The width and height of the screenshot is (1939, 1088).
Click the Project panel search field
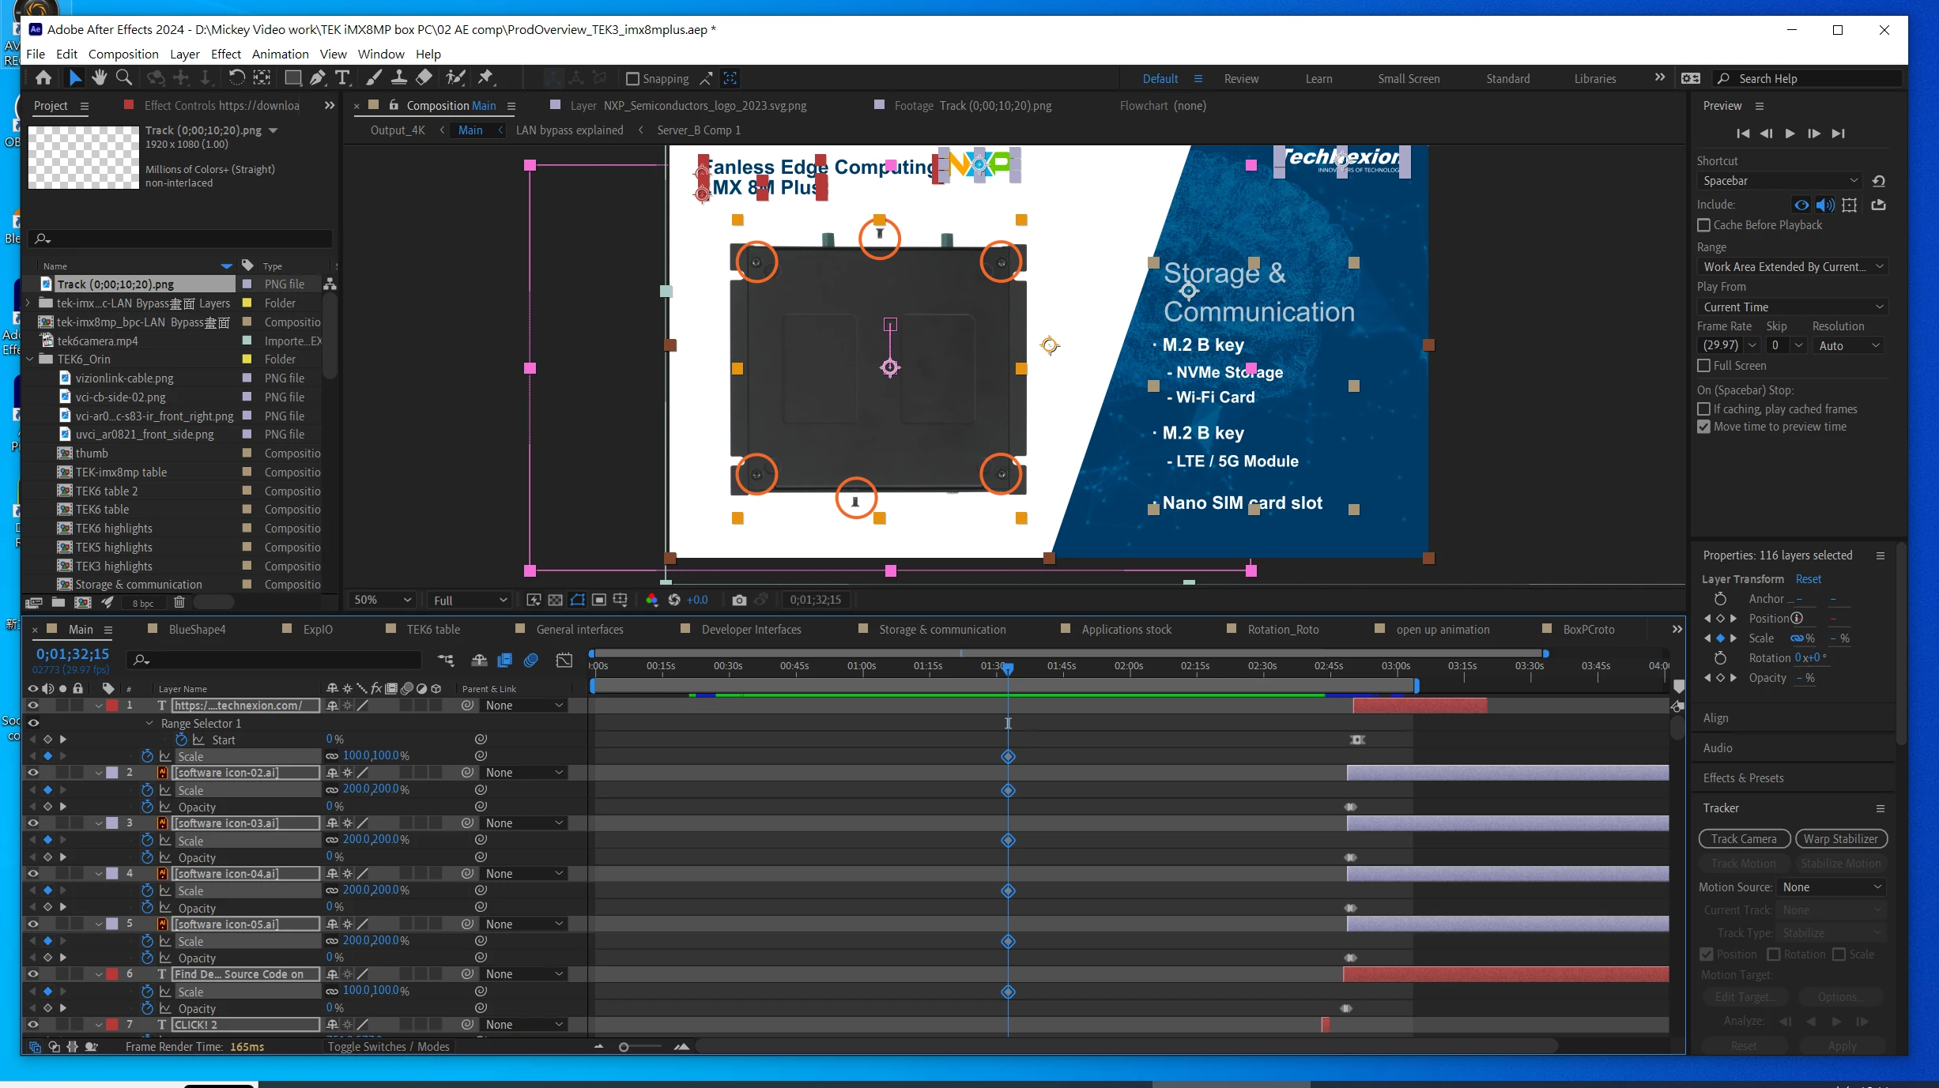click(x=182, y=239)
